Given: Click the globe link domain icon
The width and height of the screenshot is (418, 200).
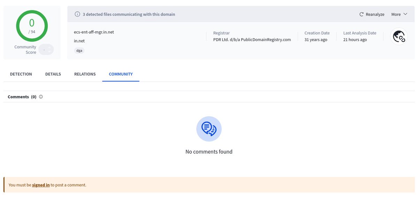Looking at the screenshot, I should [x=399, y=37].
